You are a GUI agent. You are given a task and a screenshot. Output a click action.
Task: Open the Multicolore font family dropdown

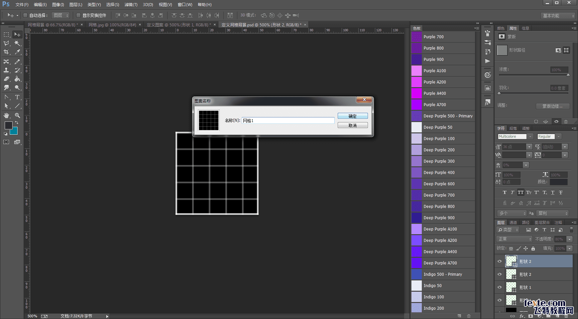click(530, 136)
